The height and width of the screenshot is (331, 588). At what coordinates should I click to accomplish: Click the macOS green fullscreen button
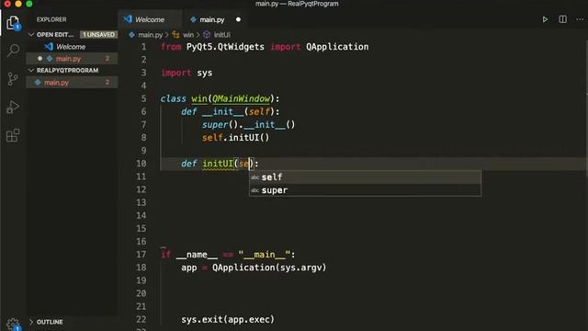click(x=29, y=4)
